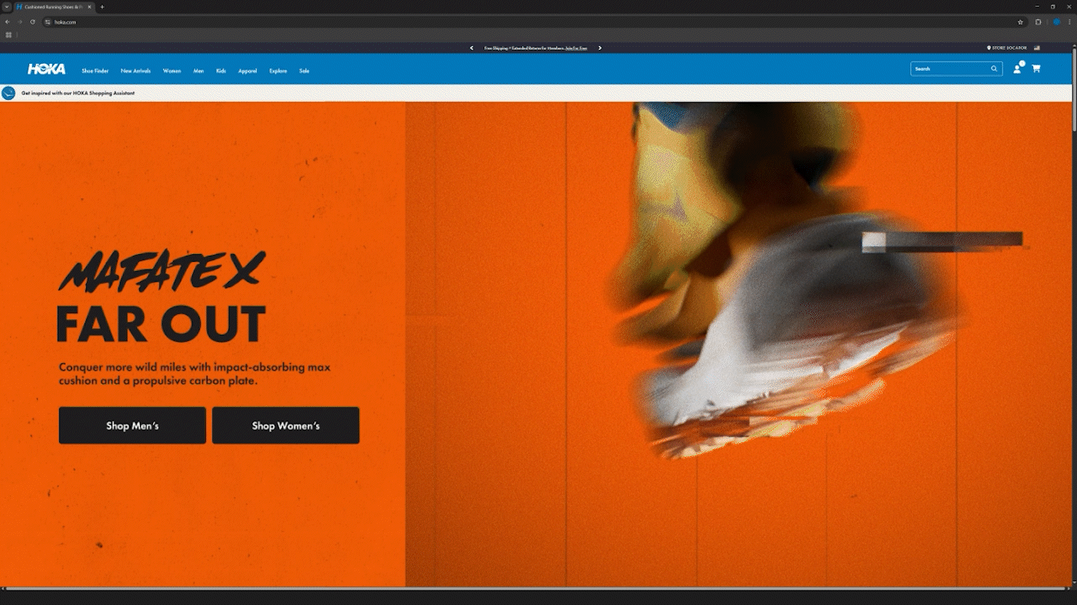Open browser extensions menu

(x=1039, y=22)
